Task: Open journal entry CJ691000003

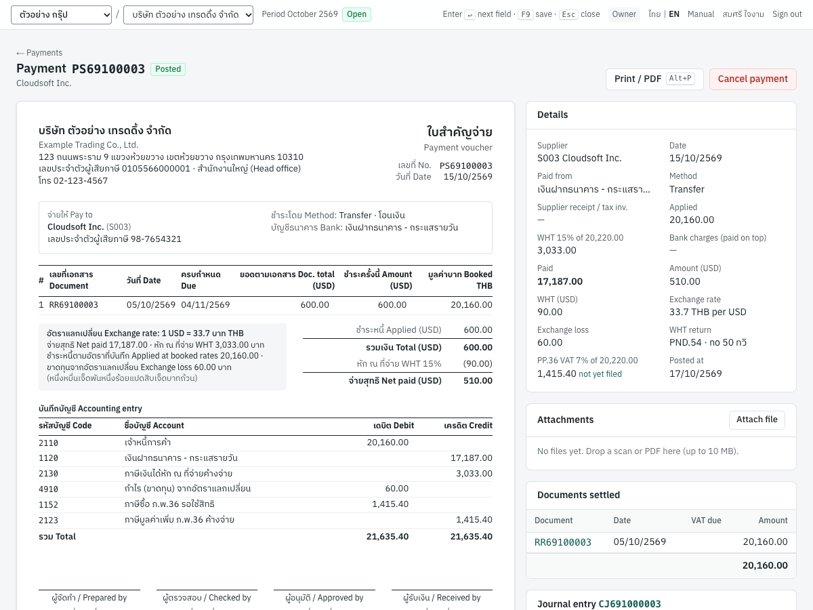Action: tap(629, 604)
